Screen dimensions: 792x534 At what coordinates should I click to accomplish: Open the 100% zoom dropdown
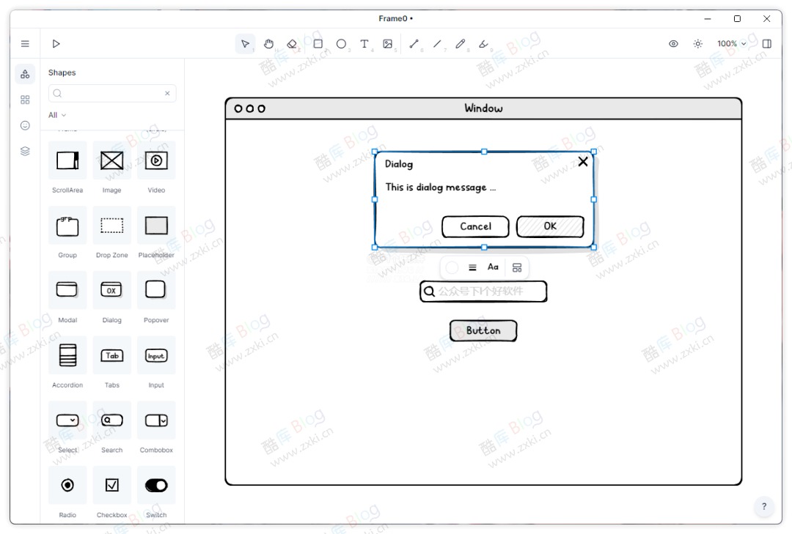731,44
